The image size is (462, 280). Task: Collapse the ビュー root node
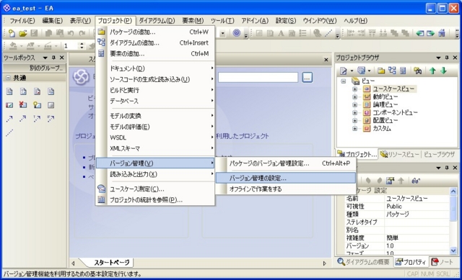(344, 81)
